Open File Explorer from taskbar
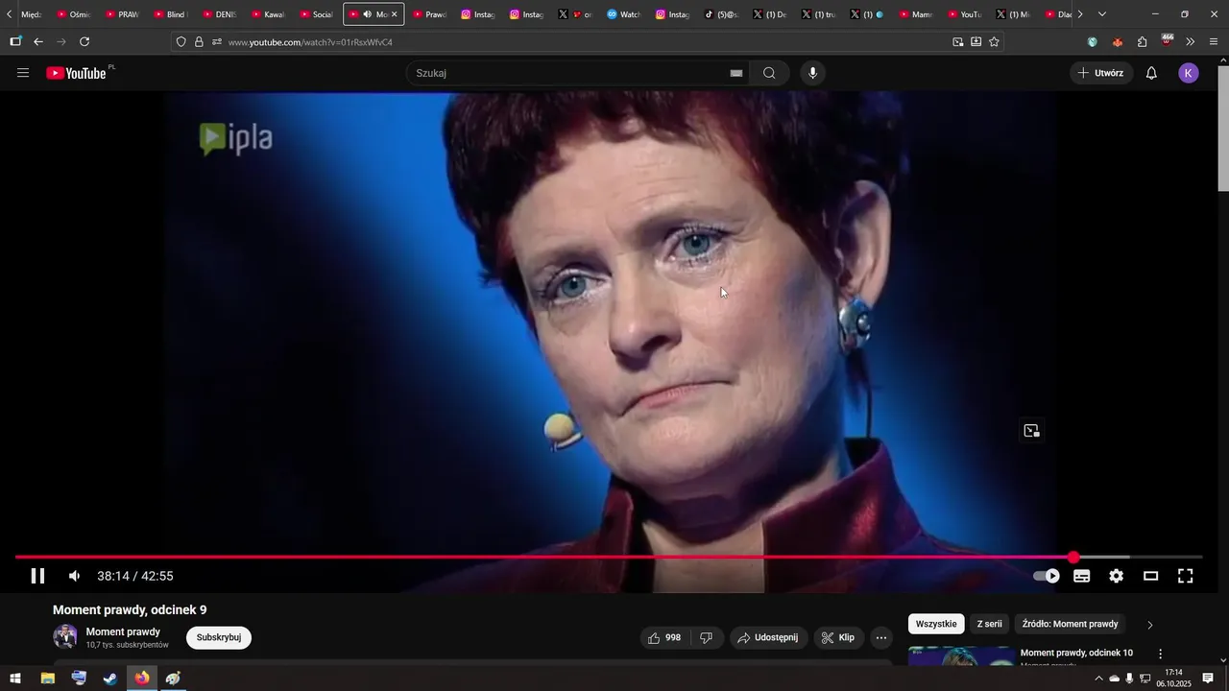Image resolution: width=1229 pixels, height=691 pixels. tap(47, 679)
